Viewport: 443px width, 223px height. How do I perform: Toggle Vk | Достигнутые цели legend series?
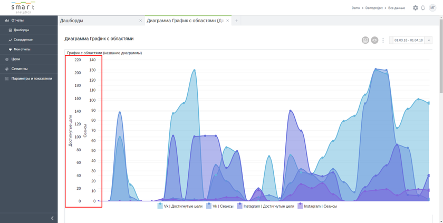point(179,206)
